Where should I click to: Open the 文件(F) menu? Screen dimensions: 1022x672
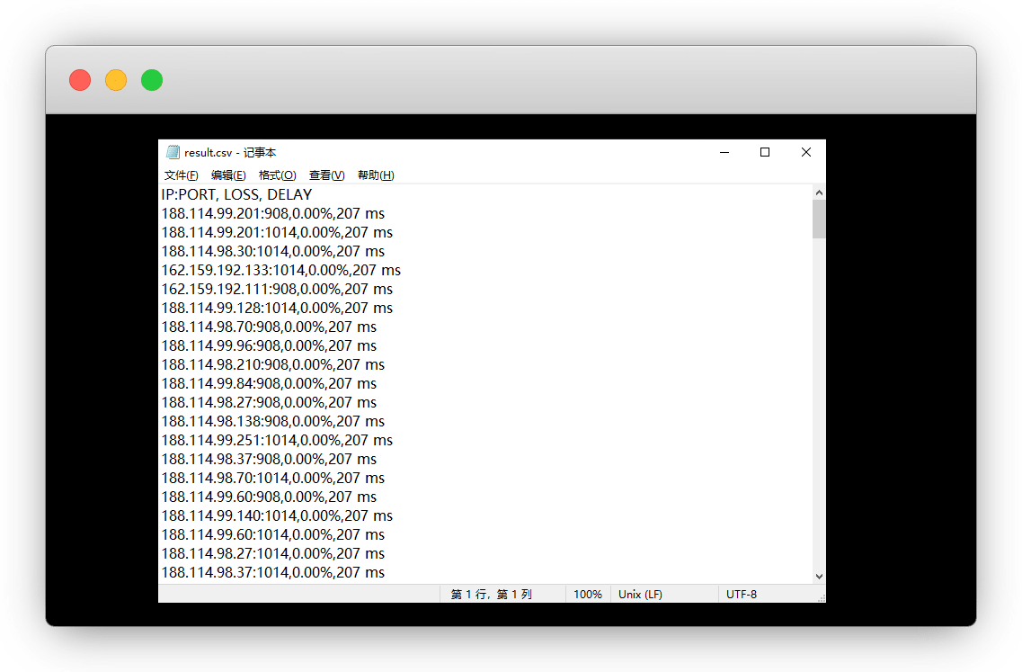[181, 175]
